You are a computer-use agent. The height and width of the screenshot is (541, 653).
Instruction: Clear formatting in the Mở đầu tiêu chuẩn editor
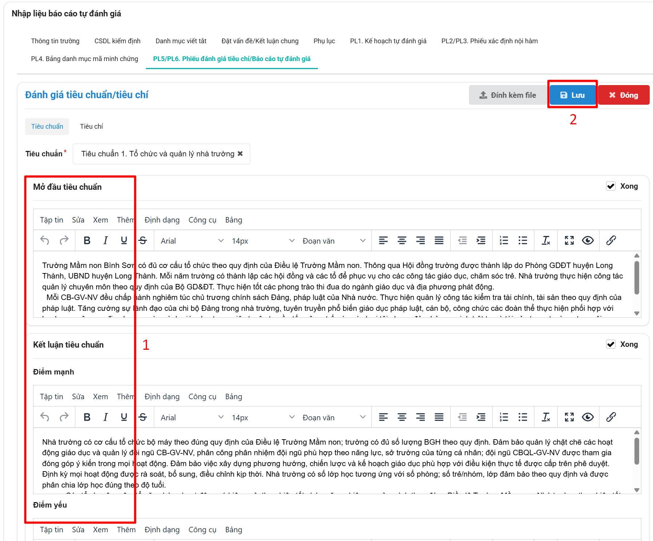[x=546, y=240]
